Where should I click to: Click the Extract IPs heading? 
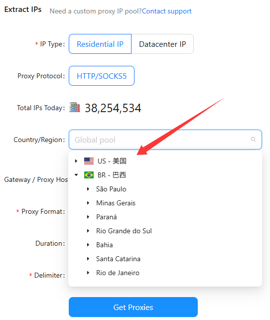pyautogui.click(x=23, y=9)
